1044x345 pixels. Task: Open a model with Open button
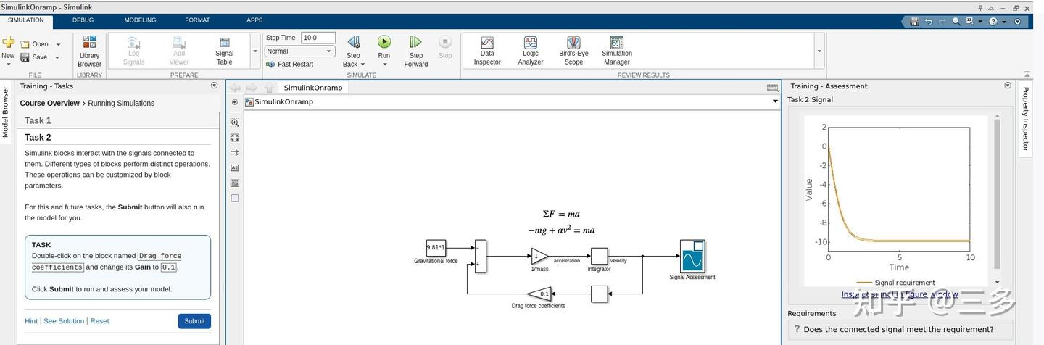tap(35, 44)
